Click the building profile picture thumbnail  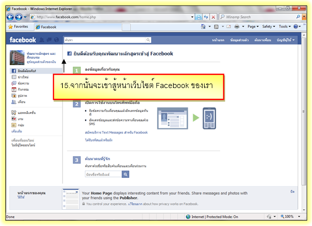click(17, 58)
